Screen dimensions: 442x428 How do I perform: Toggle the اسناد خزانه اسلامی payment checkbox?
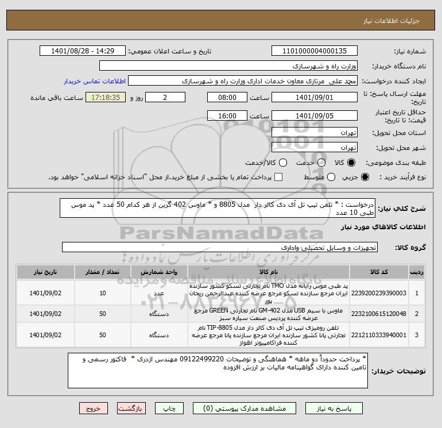coord(278,177)
